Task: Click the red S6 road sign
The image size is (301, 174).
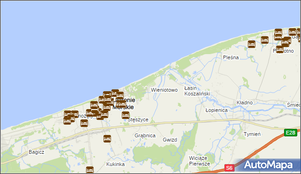Action: pyautogui.click(x=230, y=168)
